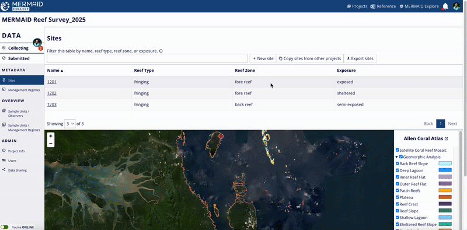Collapse the Geomorphic Analysis group triangle
Screen dimensions: 467x230
pyautogui.click(x=397, y=157)
